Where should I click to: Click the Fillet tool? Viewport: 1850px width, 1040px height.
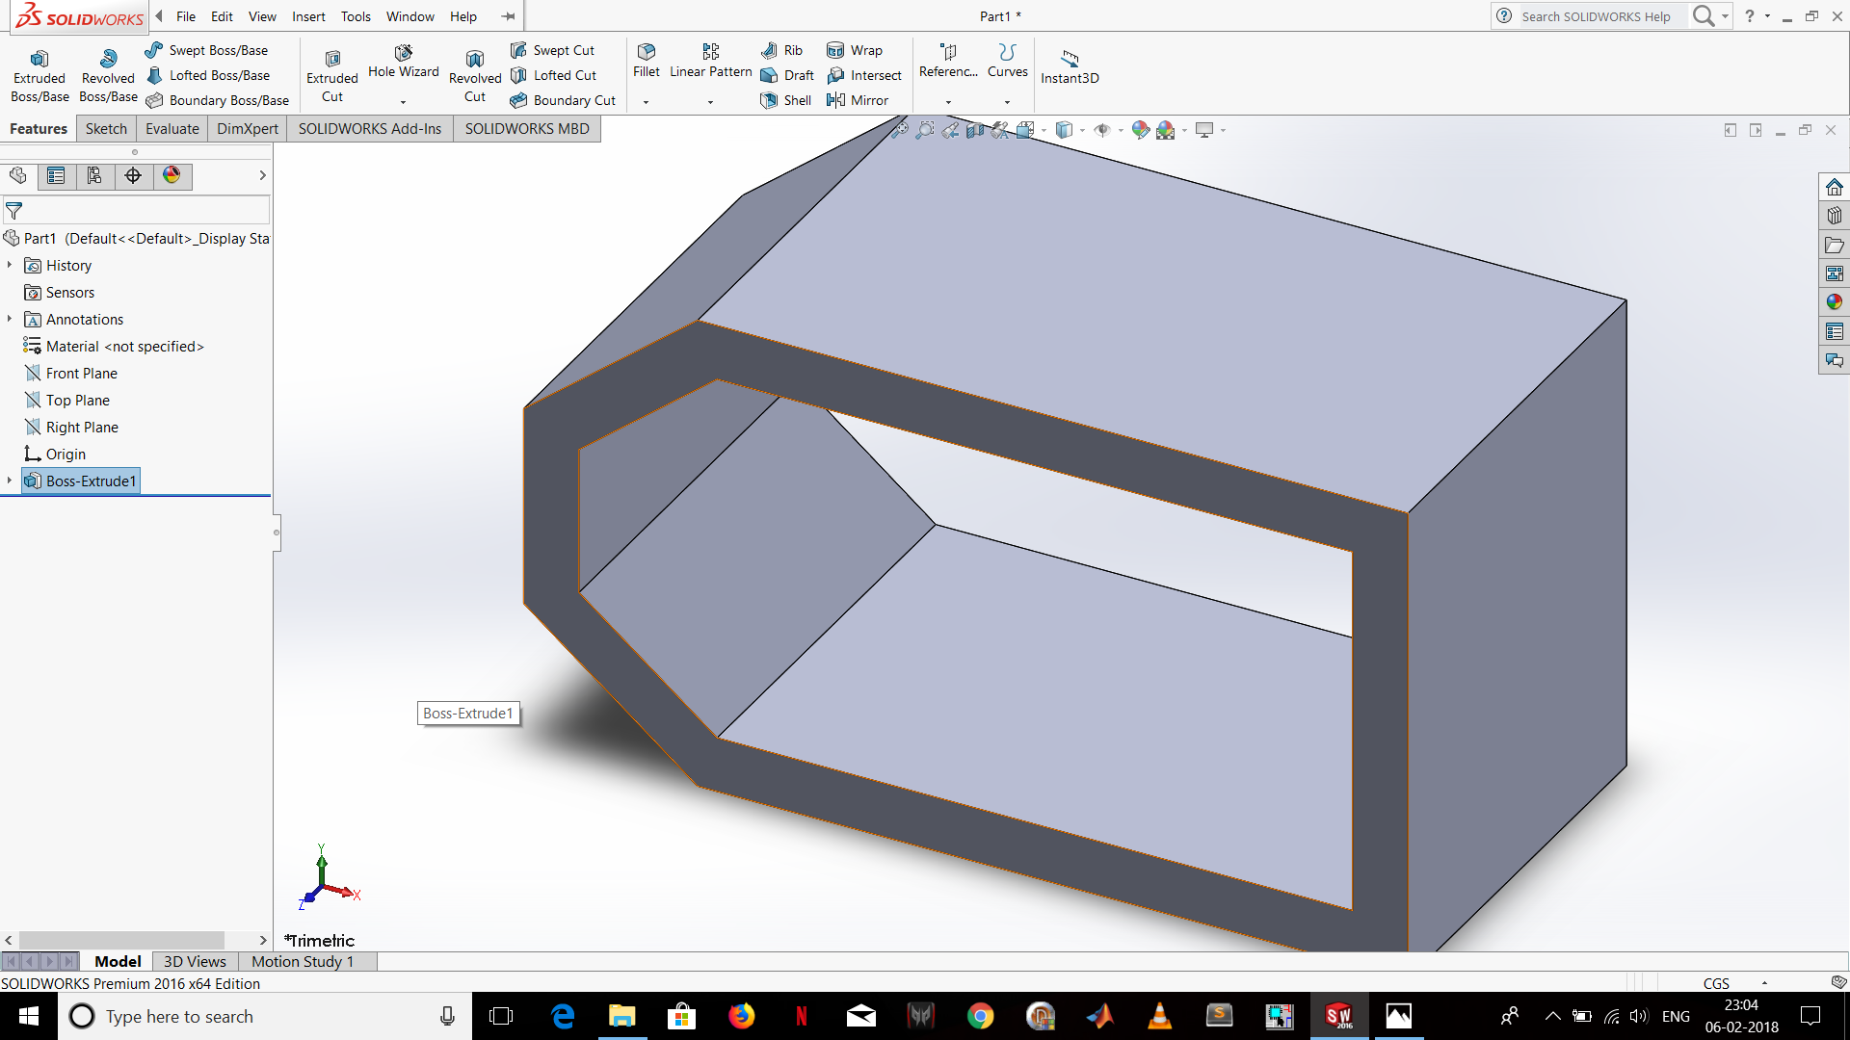[647, 61]
